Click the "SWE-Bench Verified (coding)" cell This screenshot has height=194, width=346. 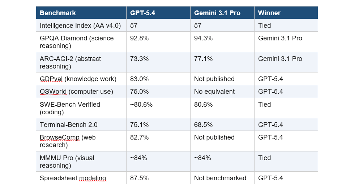click(70, 108)
